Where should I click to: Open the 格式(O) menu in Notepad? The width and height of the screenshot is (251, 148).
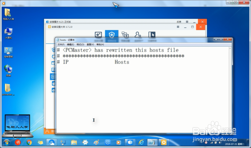80,44
